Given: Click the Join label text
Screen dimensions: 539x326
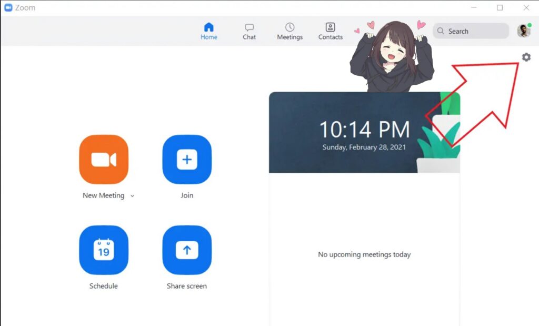Looking at the screenshot, I should point(187,195).
